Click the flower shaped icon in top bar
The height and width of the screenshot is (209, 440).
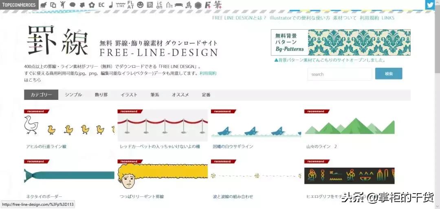coord(92,5)
